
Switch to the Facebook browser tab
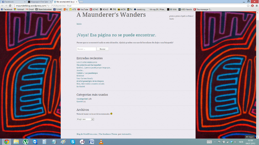point(13,2)
